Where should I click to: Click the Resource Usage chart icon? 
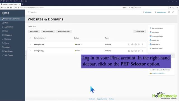point(150,49)
